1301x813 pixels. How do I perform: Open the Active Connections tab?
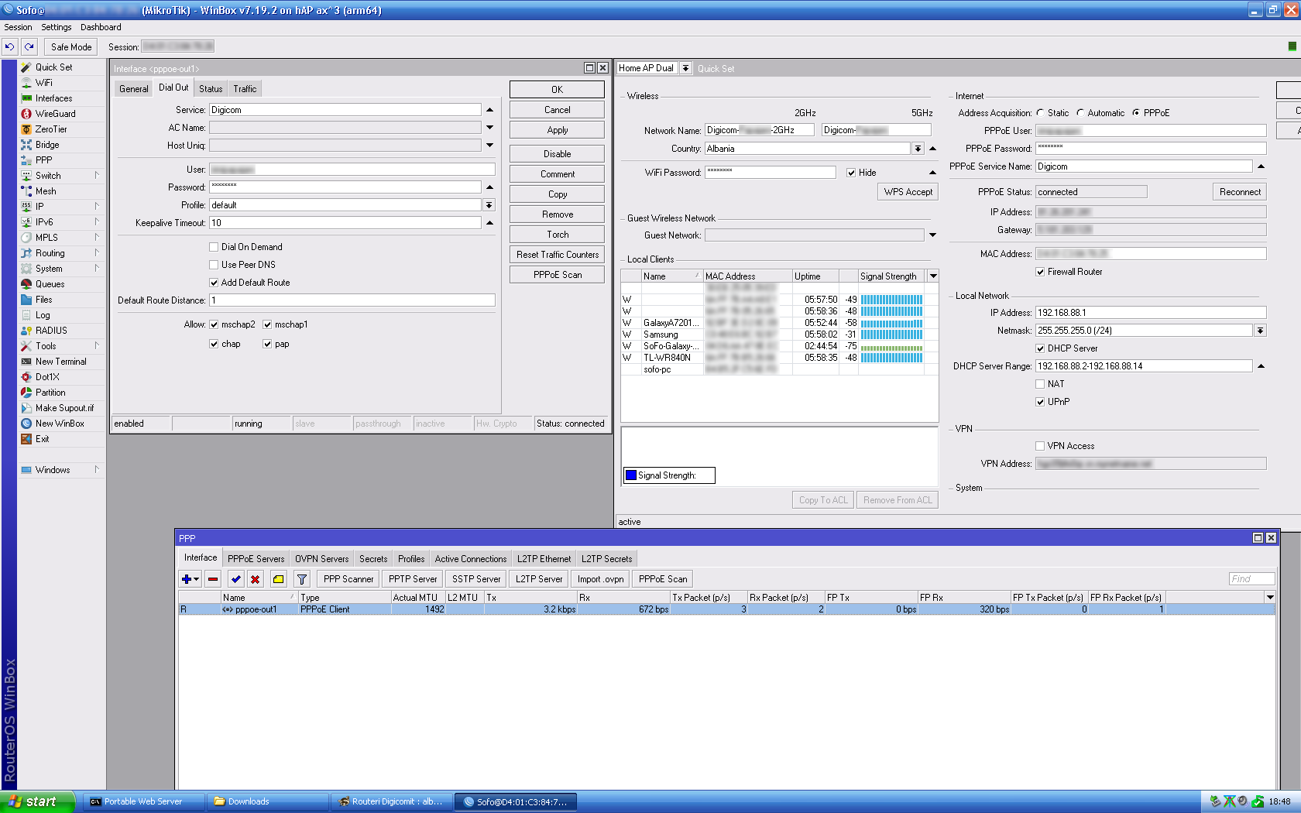(x=470, y=559)
